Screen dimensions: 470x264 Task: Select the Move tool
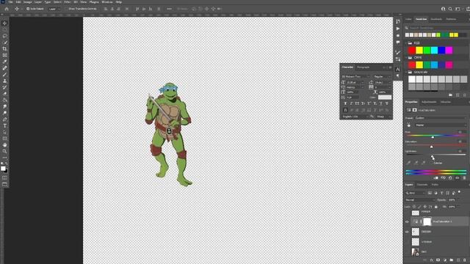coord(4,23)
